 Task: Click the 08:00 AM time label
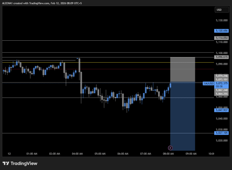[x=168, y=154]
